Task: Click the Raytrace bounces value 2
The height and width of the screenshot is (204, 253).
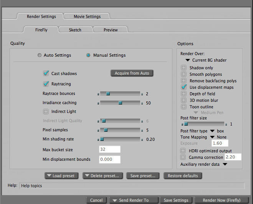Action: 147,94
